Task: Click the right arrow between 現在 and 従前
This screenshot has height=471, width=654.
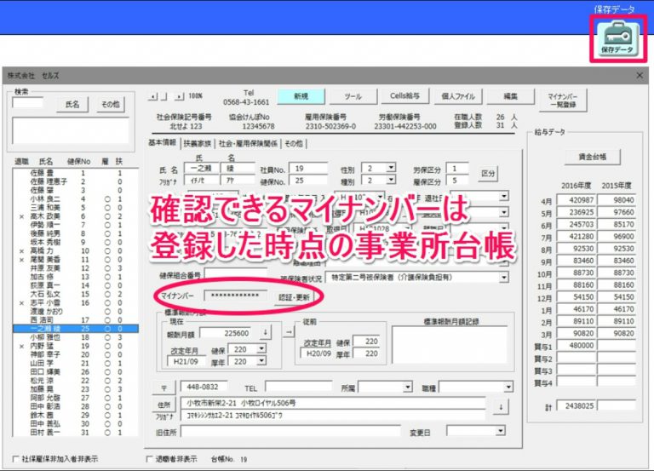Action: 289,332
